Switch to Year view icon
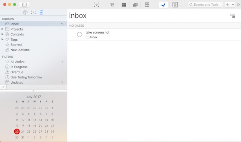Viewport: 241px width, 142px height. [147, 5]
